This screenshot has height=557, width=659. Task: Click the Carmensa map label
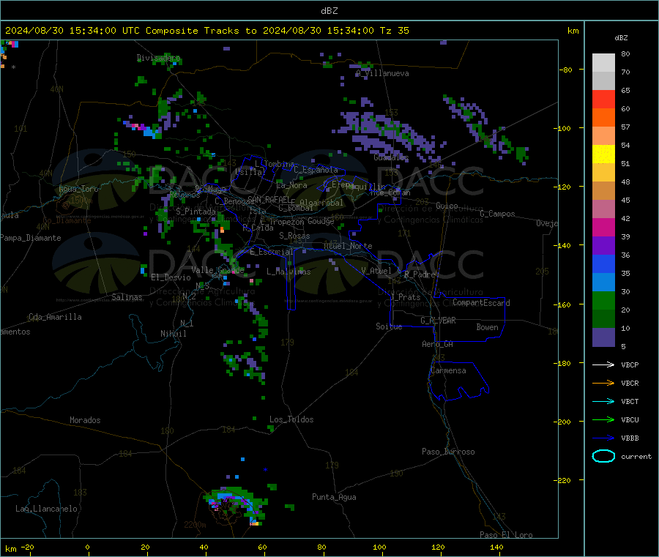pos(448,370)
